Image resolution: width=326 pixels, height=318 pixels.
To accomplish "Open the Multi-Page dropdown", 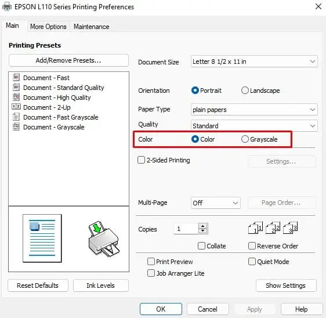I will pos(216,203).
